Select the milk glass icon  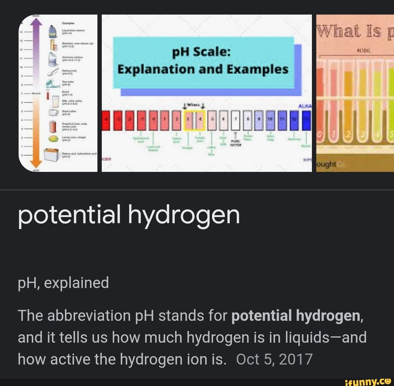(56, 101)
